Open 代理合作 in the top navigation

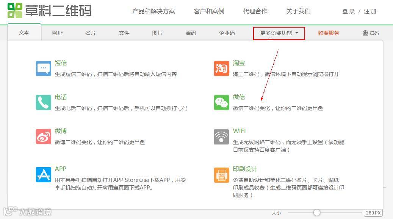(255, 11)
